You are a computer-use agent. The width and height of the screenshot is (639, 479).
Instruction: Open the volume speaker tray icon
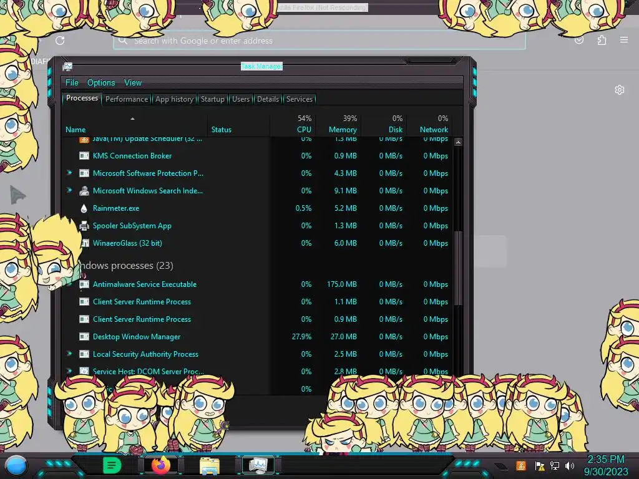tap(569, 465)
